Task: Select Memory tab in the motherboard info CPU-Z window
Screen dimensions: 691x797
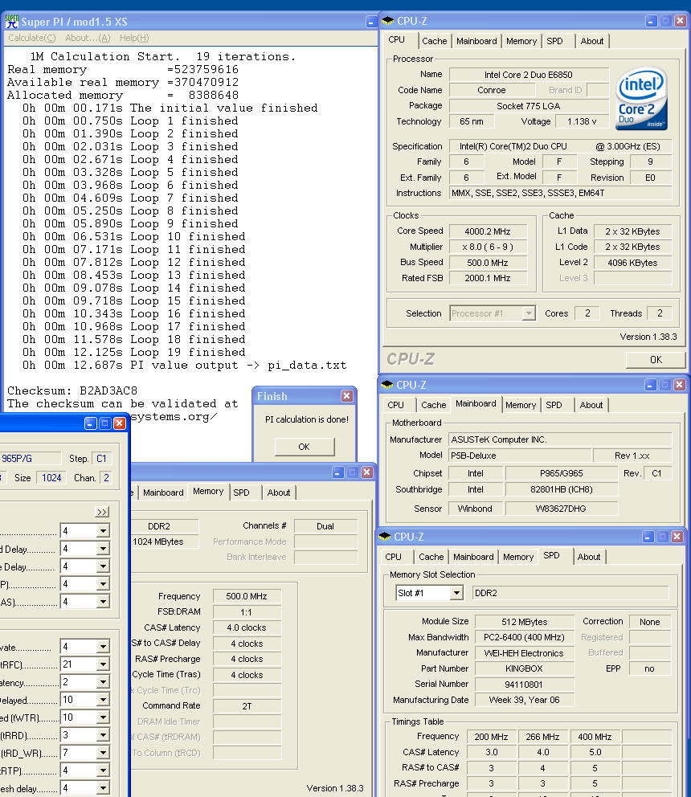Action: pyautogui.click(x=521, y=405)
